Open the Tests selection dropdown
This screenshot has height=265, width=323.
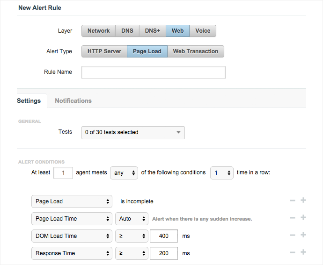pos(133,132)
